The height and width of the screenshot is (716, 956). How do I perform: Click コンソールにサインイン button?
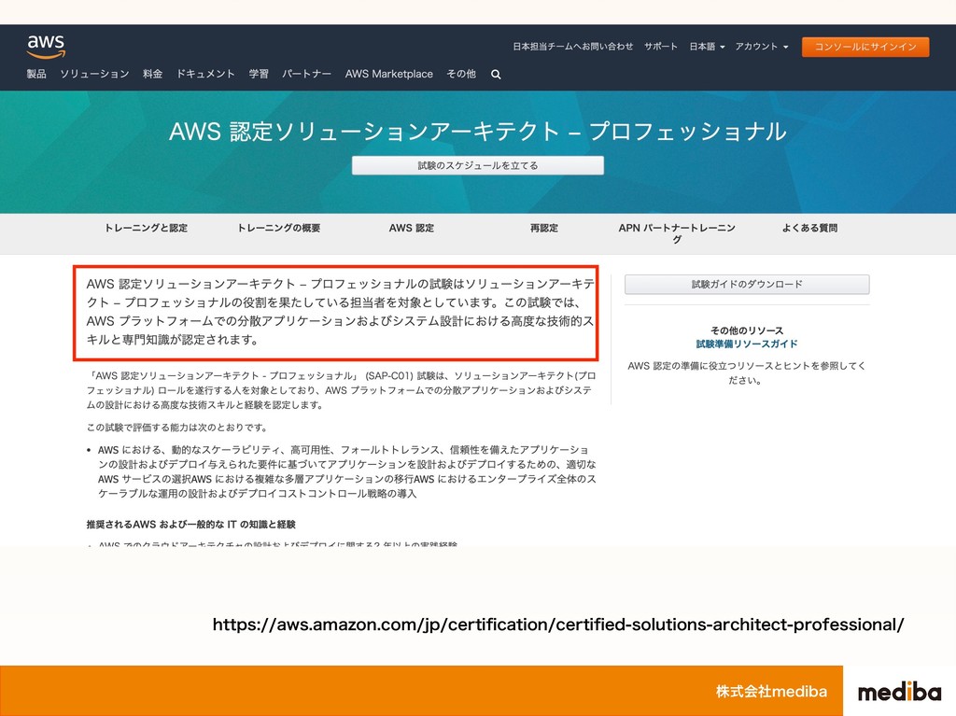pyautogui.click(x=865, y=47)
